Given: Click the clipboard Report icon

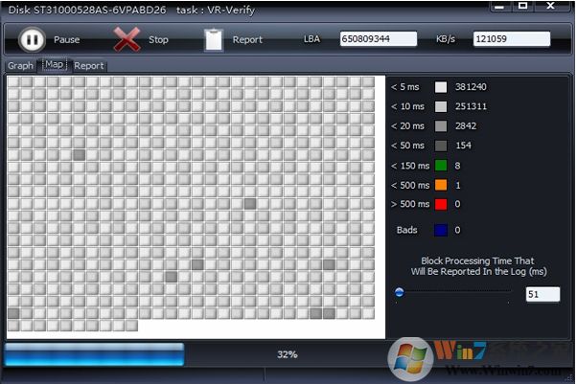Looking at the screenshot, I should point(214,39).
